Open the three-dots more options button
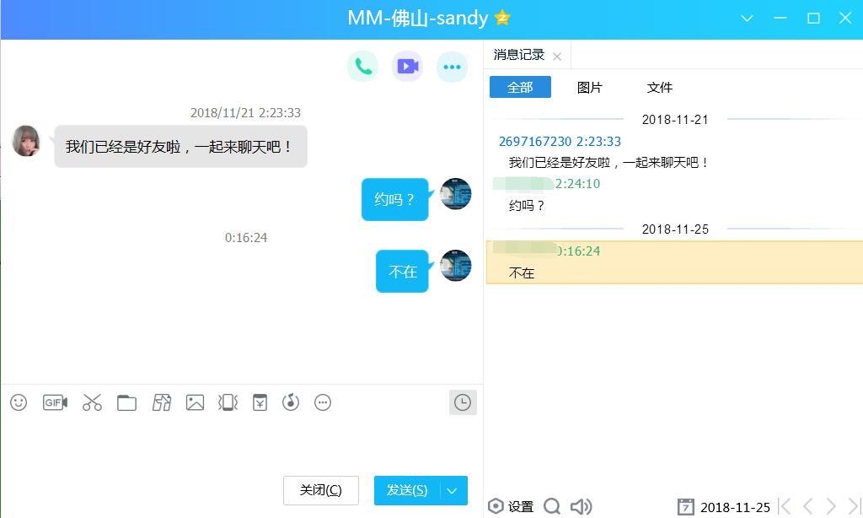 click(452, 67)
